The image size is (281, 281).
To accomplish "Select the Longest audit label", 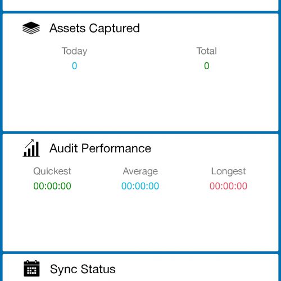I will click(x=228, y=171).
